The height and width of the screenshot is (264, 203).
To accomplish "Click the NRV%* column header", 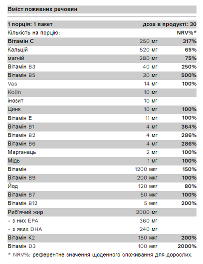I will coord(187,32).
